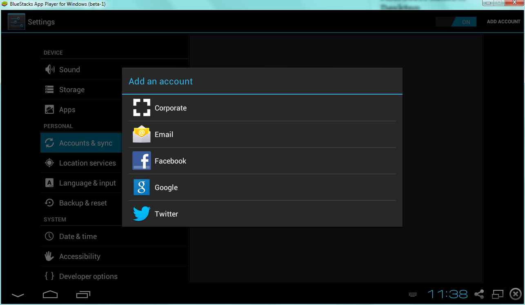Click the Settings sliders icon in header

pos(16,22)
